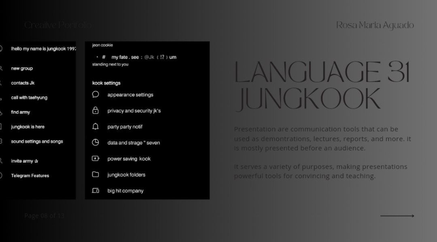Click the star icon after invite army
The width and height of the screenshot is (437, 242).
click(x=36, y=161)
